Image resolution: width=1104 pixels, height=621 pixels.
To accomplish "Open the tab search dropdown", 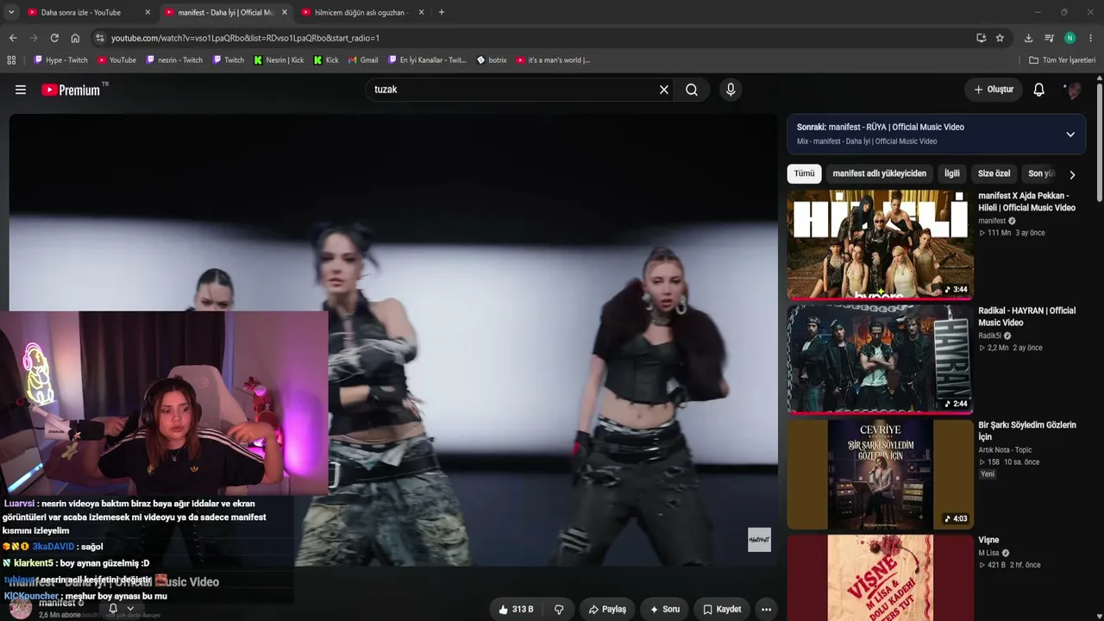I will coord(11,12).
